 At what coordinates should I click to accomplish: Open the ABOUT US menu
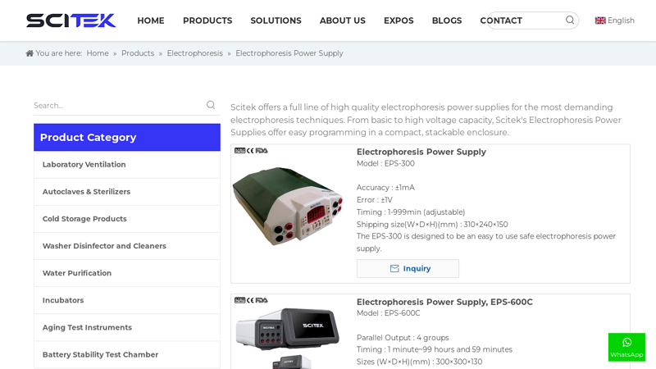point(343,20)
